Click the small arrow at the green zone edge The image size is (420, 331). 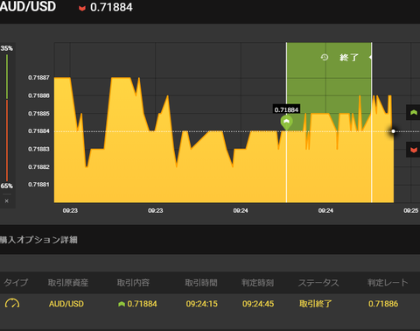tap(370, 58)
